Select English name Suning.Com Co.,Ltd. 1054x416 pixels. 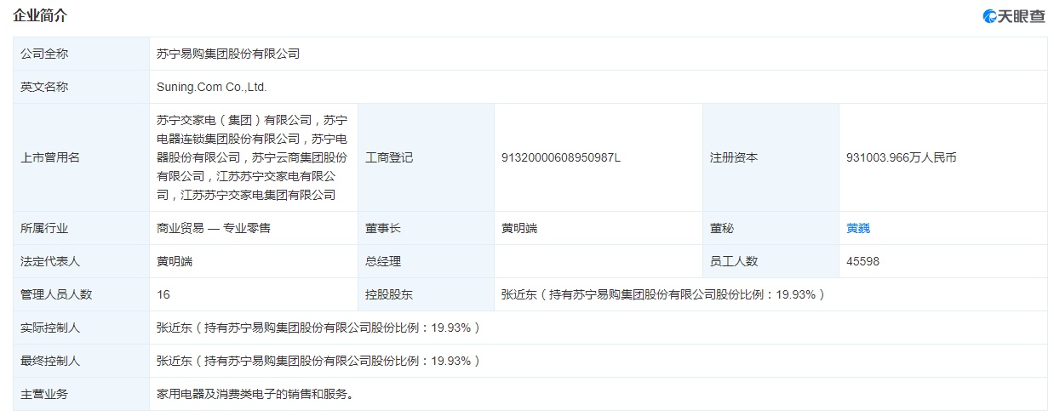click(212, 87)
